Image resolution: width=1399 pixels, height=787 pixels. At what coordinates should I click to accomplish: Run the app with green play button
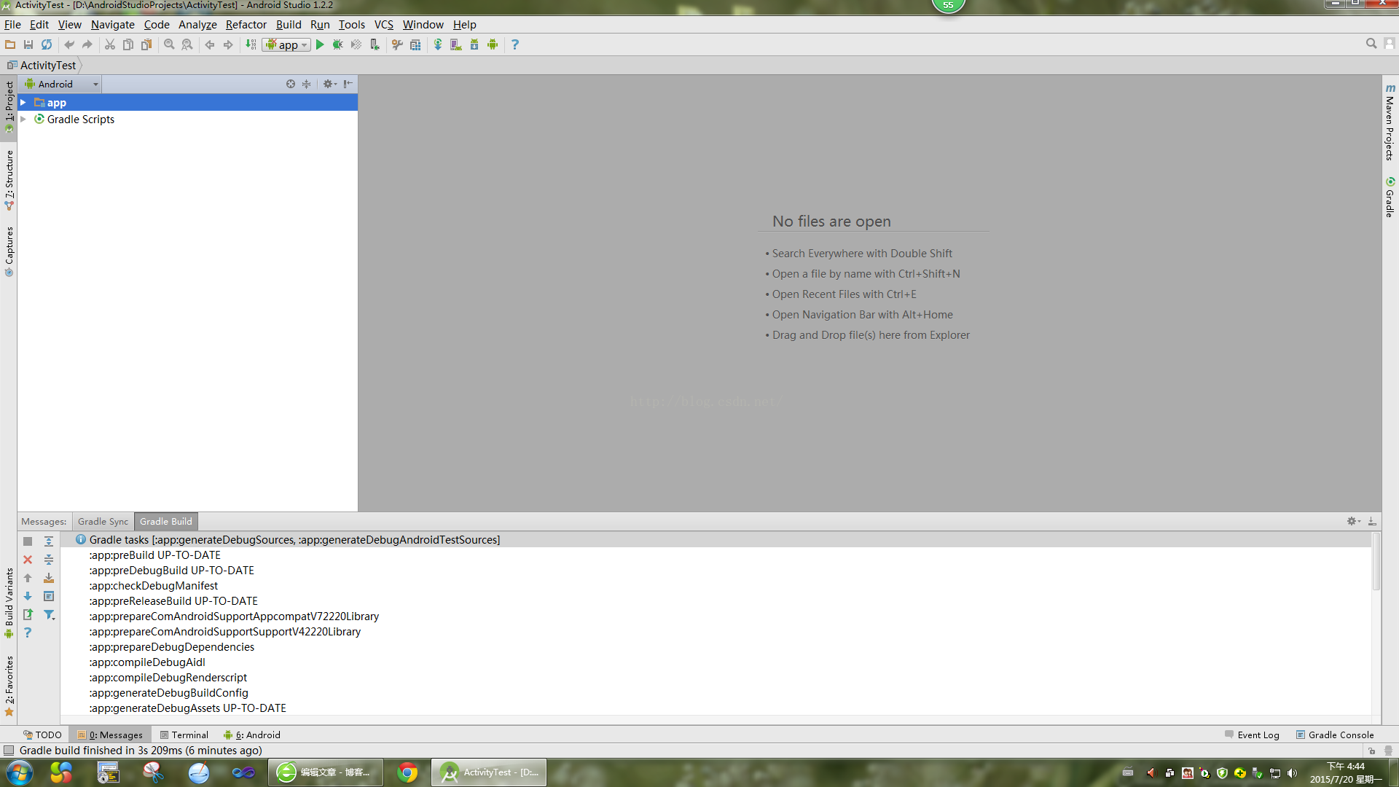tap(320, 44)
